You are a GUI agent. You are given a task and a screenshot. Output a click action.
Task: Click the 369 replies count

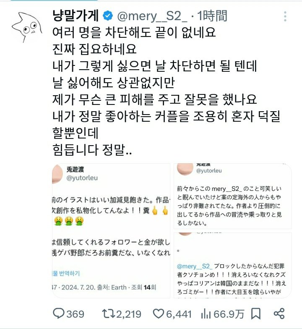[x=75, y=314]
